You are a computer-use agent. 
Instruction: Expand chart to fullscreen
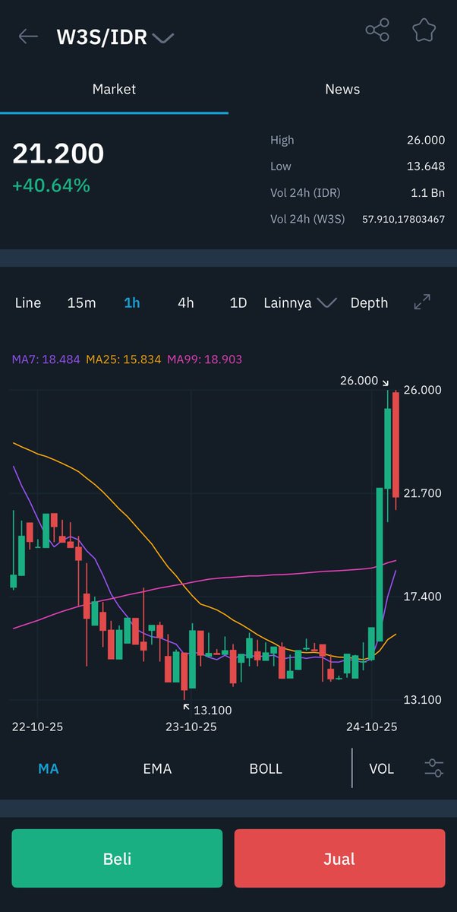(x=422, y=302)
